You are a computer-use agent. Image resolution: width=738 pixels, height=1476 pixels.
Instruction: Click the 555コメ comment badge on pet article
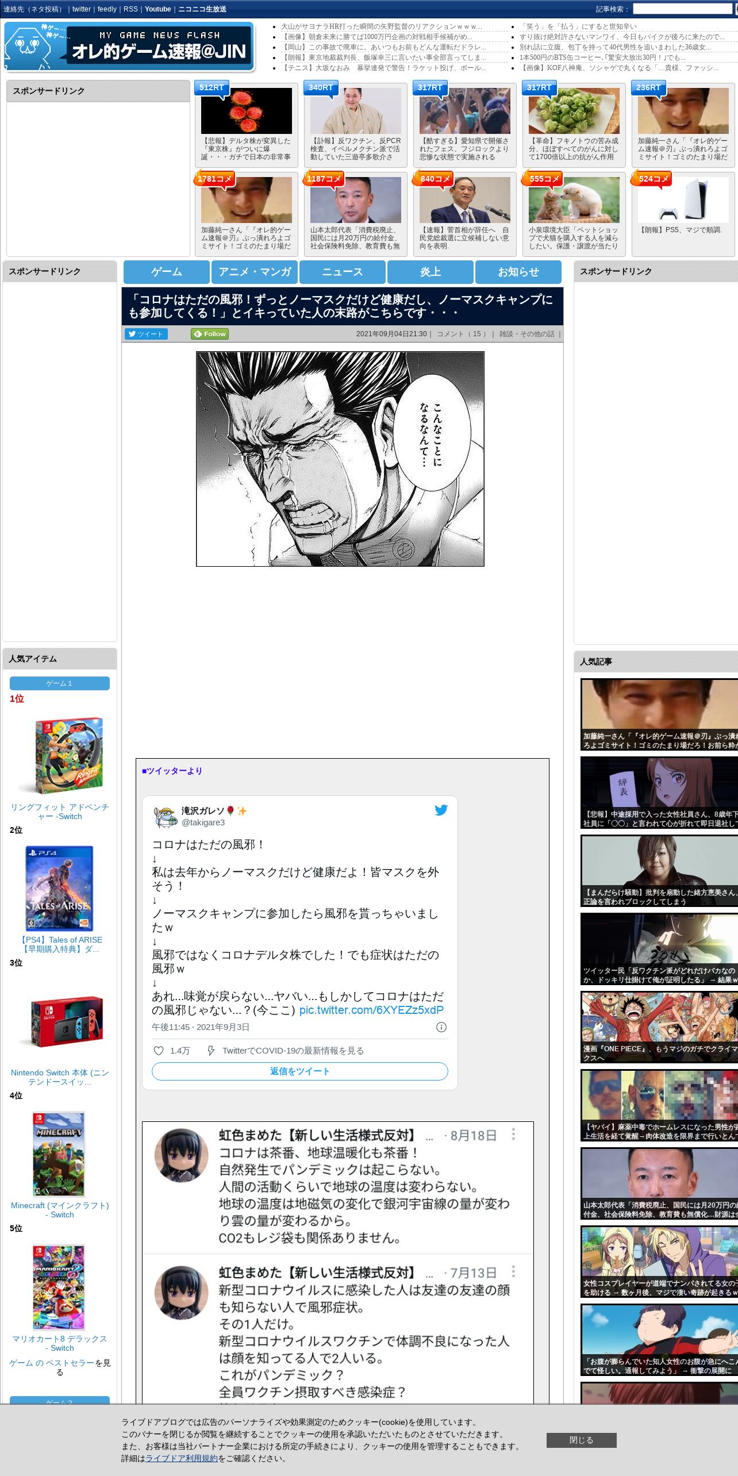[544, 179]
